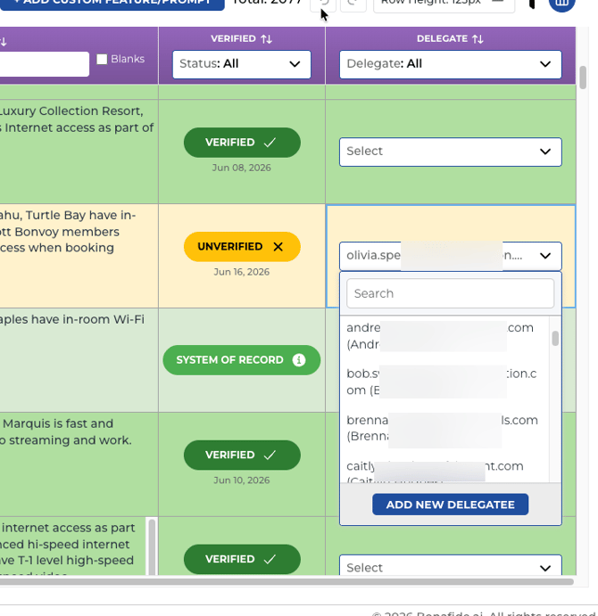Select the delegate option starting with caitly
Screen dimensions: 598x616
pyautogui.click(x=444, y=472)
